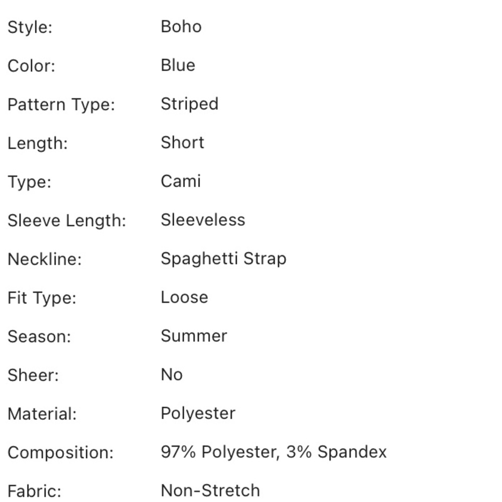Image resolution: width=502 pixels, height=502 pixels.
Task: Click the Sleeve Length label
Action: pyautogui.click(x=67, y=221)
